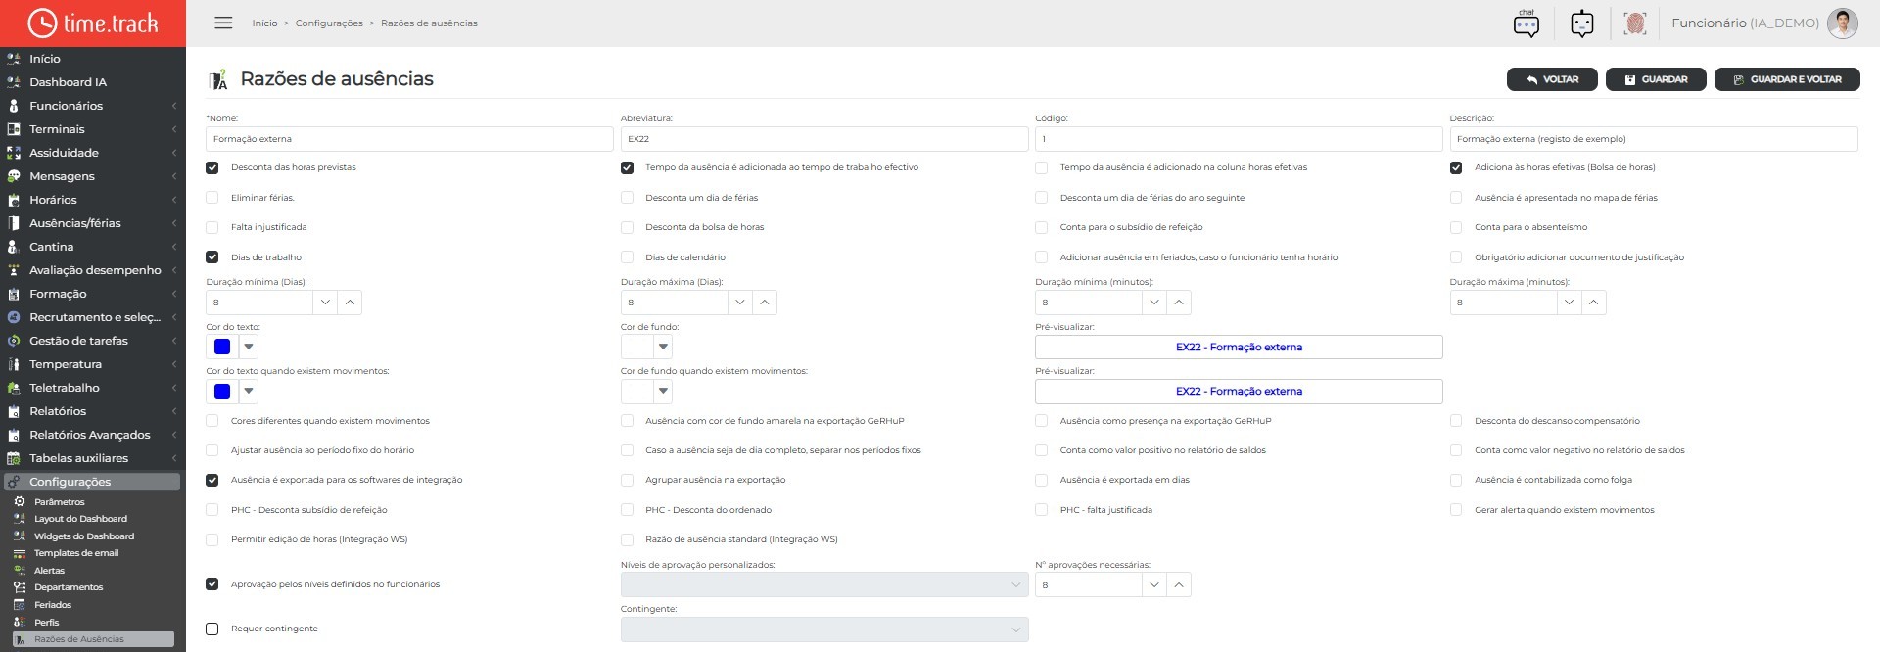Decrease Duração máxima (minutos) value
Image resolution: width=1880 pixels, height=652 pixels.
point(1569,303)
